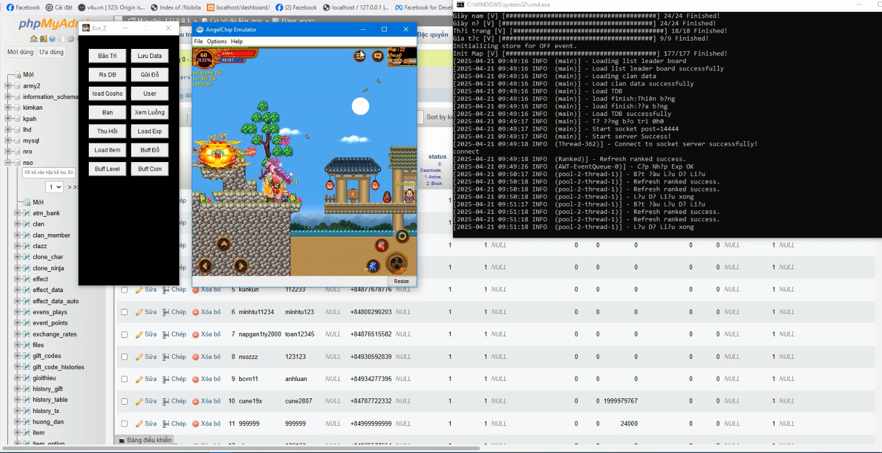Collapse the nso database node
Viewport: 882px width, 453px height.
coord(7,163)
